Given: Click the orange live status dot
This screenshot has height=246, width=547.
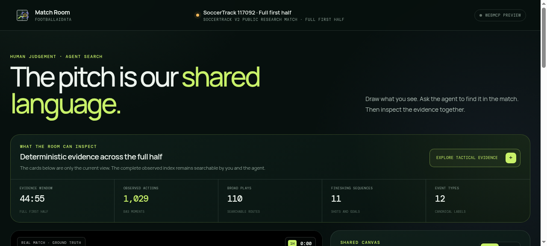Looking at the screenshot, I should 197,15.
